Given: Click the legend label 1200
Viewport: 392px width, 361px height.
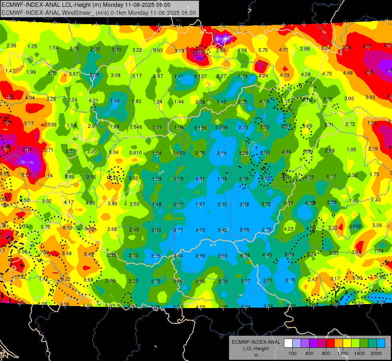Looking at the screenshot, I should click(342, 353).
